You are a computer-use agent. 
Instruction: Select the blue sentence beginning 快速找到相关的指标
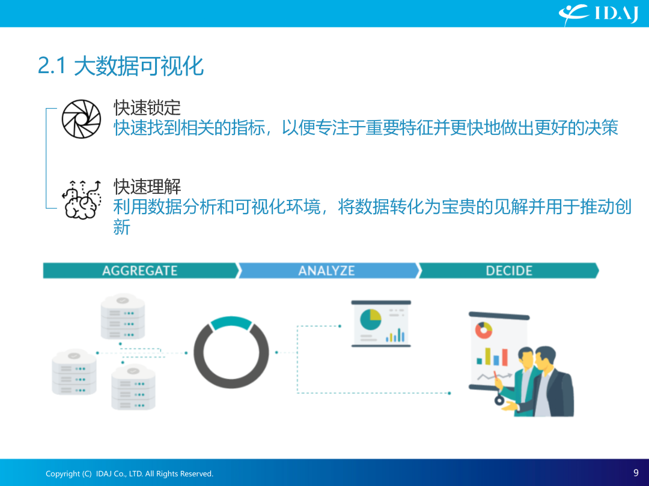click(366, 128)
